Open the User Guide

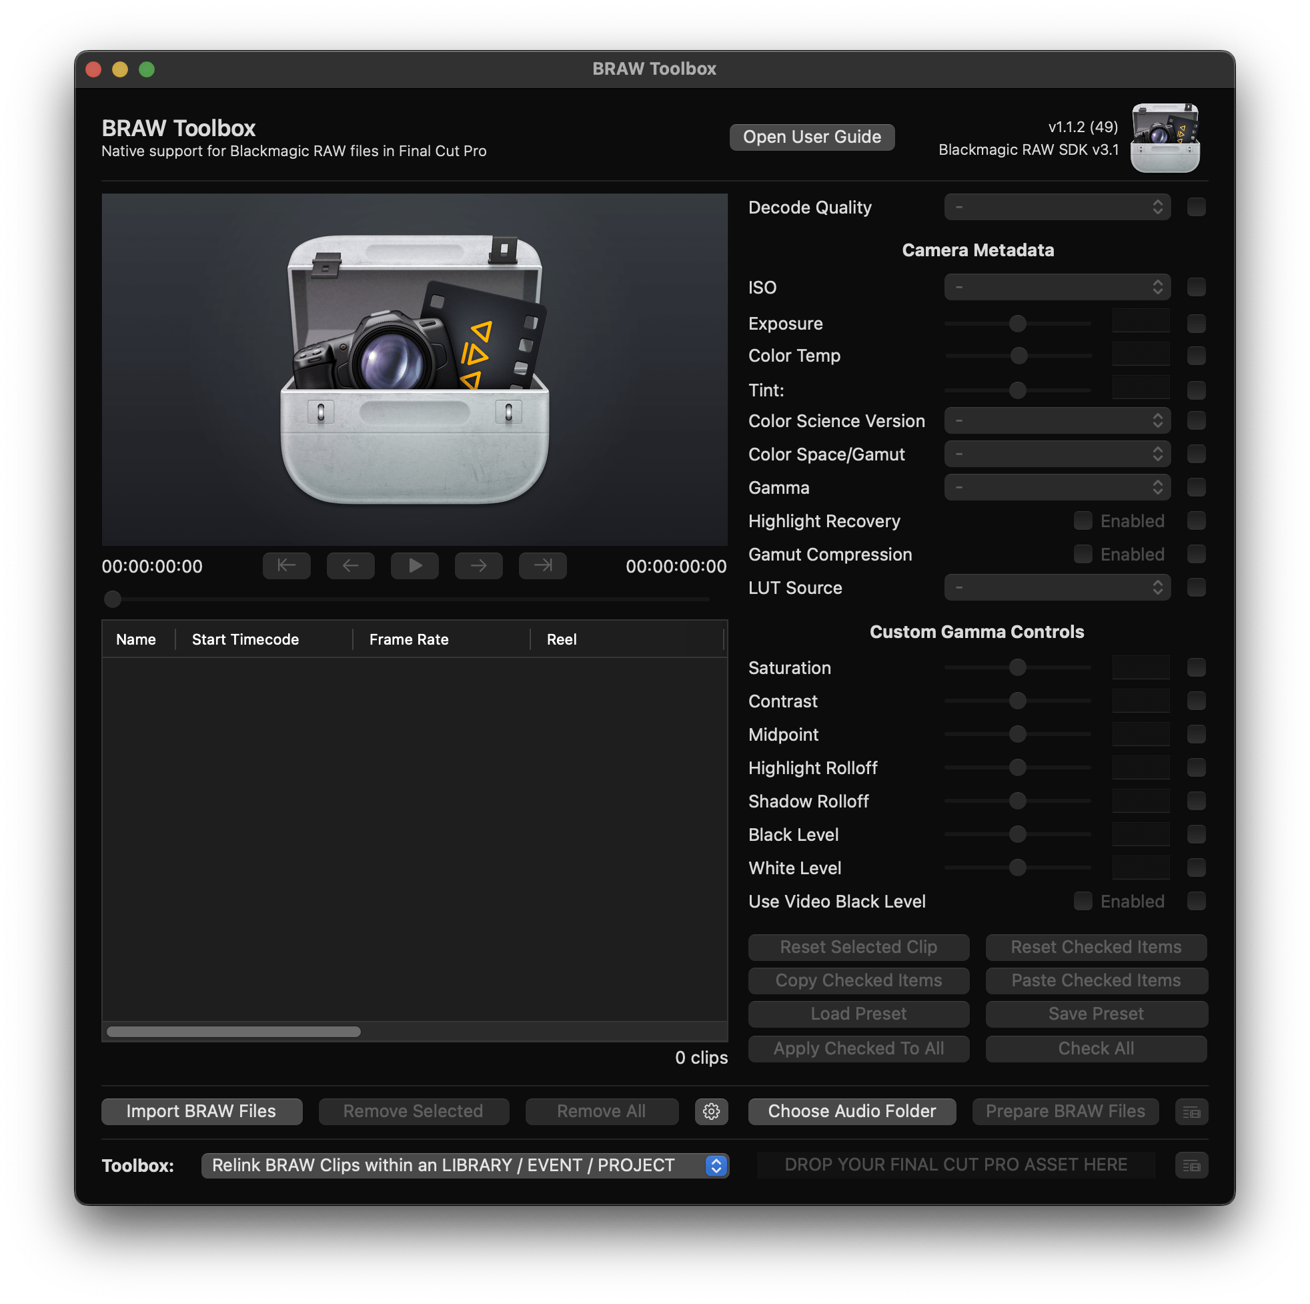pos(812,137)
